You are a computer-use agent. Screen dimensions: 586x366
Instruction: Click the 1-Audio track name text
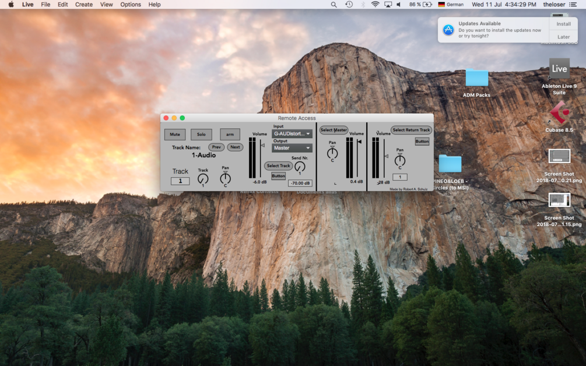[x=203, y=156]
